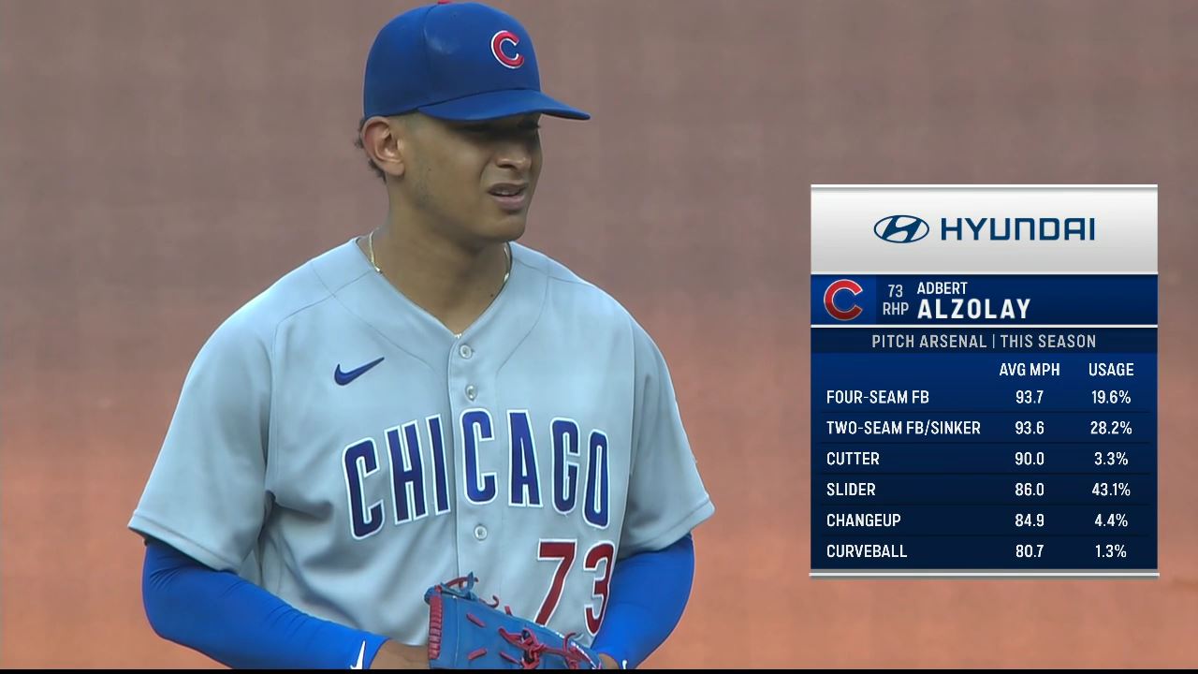Select the PITCH ARSENAL | THIS SEASON header
Viewport: 1198px width, 674px height.
984,342
